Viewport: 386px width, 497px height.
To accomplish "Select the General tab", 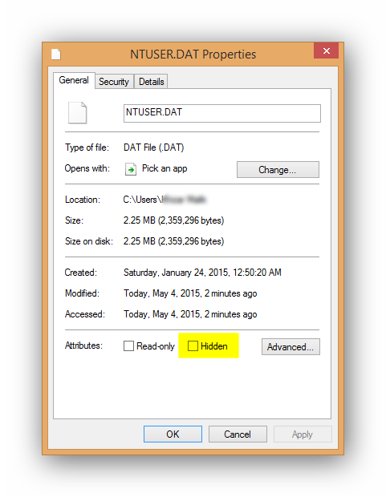I will (x=74, y=80).
